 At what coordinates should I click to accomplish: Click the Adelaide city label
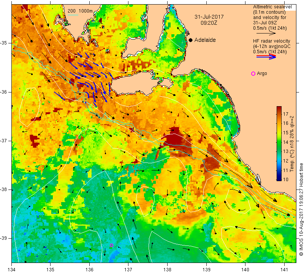pyautogui.click(x=205, y=40)
